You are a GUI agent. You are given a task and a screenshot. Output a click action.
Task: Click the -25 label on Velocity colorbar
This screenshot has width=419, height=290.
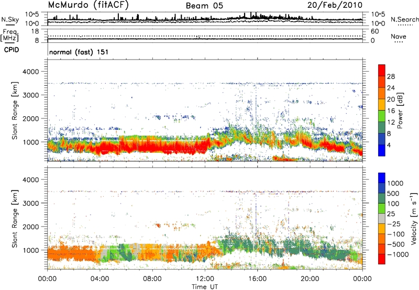click(394, 224)
